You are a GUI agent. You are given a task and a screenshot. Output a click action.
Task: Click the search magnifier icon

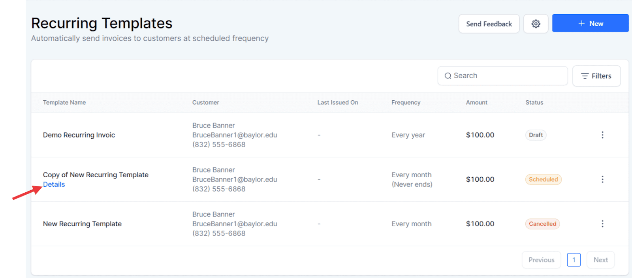pos(448,75)
